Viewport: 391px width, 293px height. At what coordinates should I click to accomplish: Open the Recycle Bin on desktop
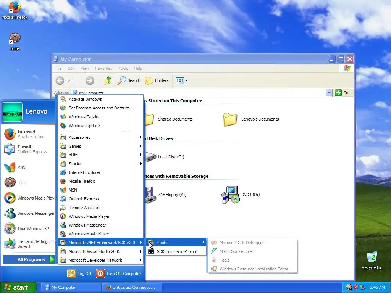[x=372, y=261]
